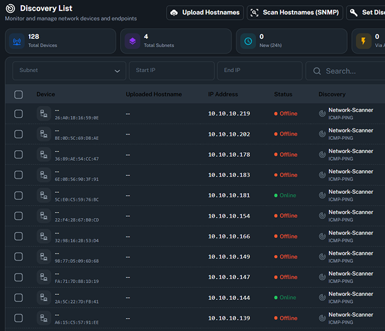Viewport: 385px width, 331px height.
Task: Click the yellow lightning bolt icon
Action: (363, 41)
